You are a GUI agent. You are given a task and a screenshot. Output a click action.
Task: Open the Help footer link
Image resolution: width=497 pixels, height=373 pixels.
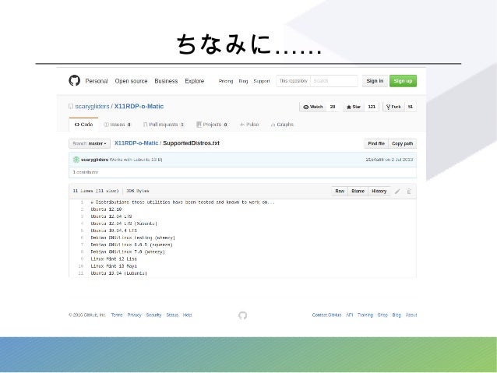pos(187,315)
